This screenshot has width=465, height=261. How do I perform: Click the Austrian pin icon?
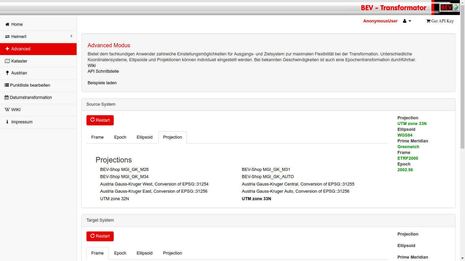(x=7, y=73)
